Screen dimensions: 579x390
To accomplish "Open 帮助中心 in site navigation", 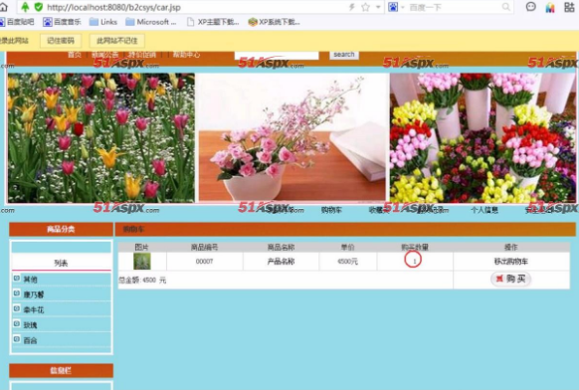I will pyautogui.click(x=186, y=55).
